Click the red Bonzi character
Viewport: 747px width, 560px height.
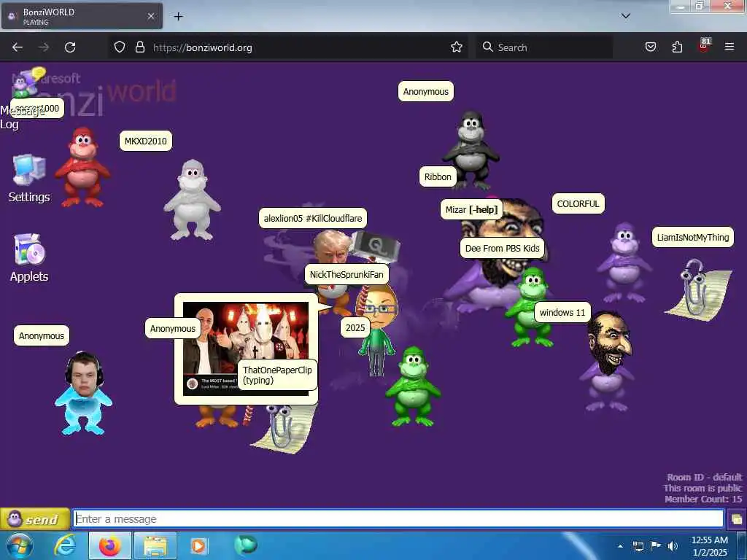pos(82,167)
